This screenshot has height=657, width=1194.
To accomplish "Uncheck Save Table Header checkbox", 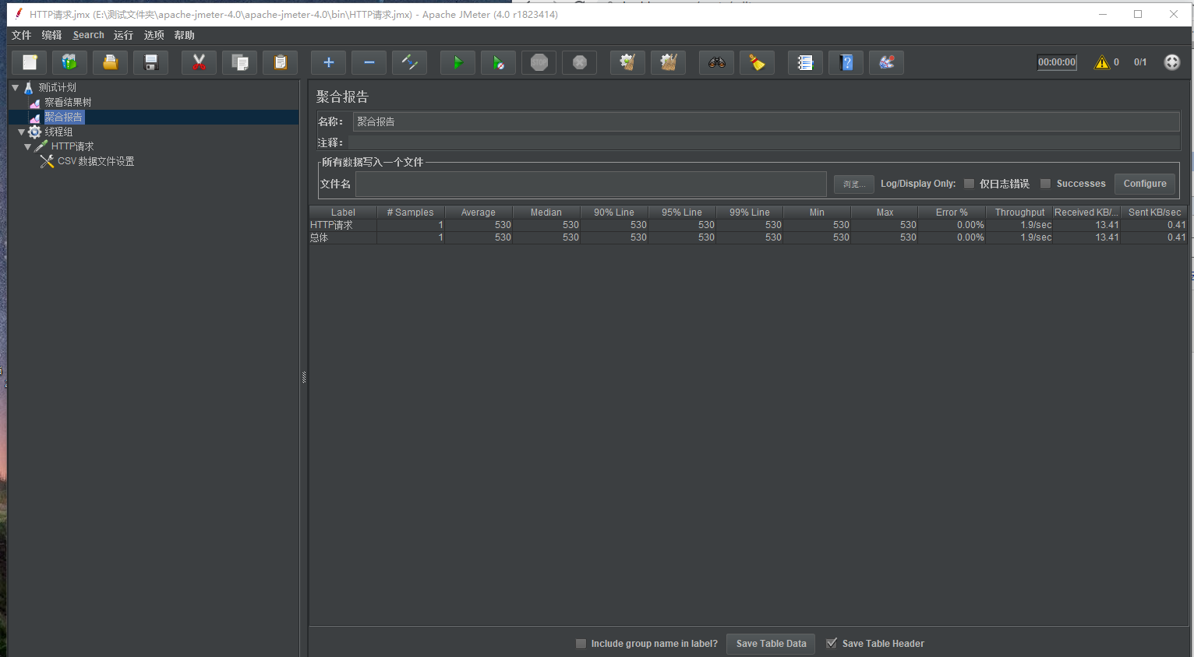I will (x=832, y=644).
